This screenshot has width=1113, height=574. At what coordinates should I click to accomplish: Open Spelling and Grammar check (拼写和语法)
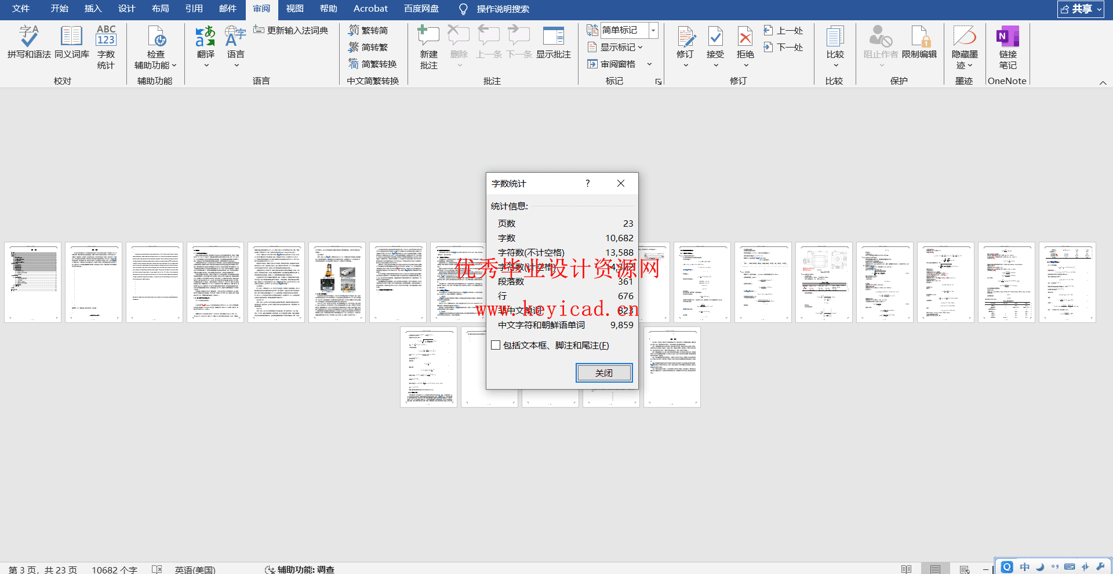pos(29,42)
